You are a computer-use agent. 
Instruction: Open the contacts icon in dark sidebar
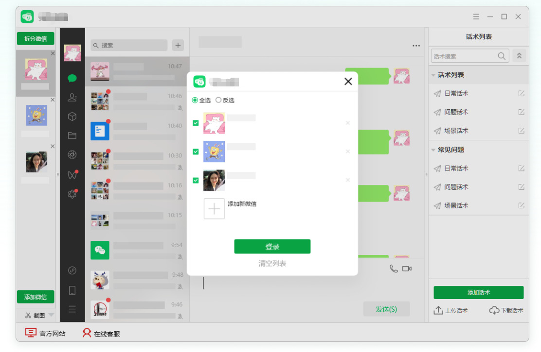tap(72, 98)
